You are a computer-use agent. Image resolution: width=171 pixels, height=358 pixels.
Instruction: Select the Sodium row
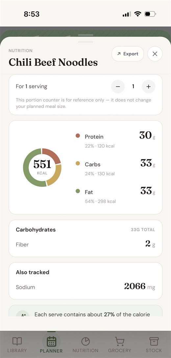(85, 287)
